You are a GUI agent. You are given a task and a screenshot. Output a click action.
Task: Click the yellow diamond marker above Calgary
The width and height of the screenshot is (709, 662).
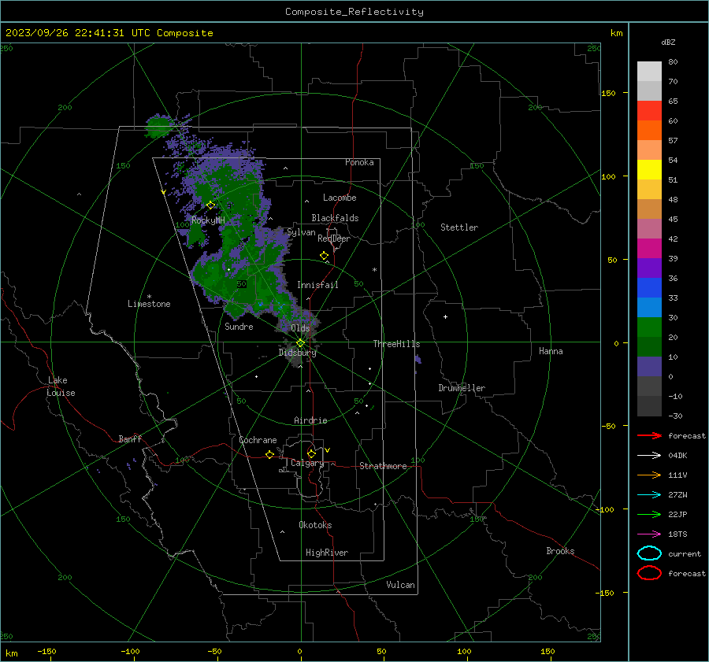(311, 453)
